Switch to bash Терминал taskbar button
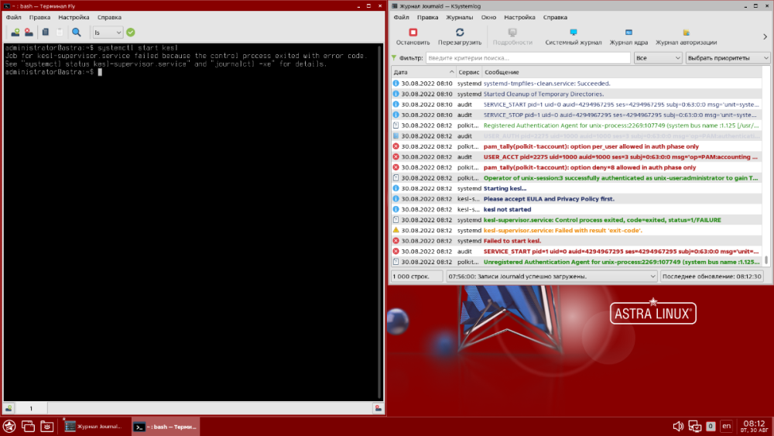 tap(166, 427)
